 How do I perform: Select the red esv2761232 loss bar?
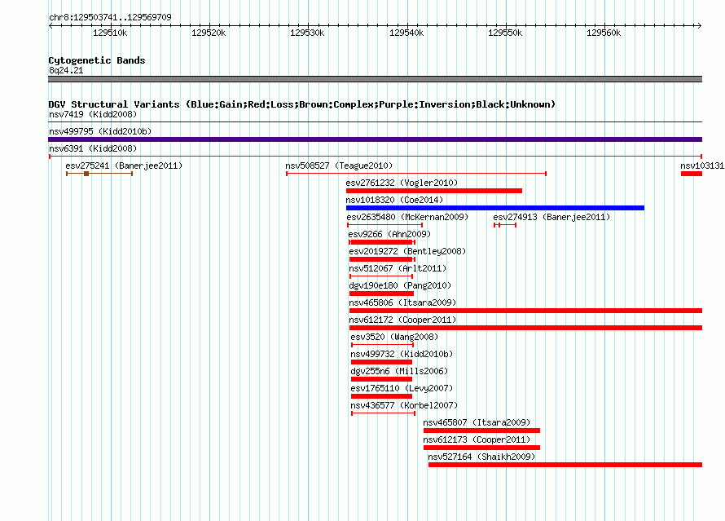pyautogui.click(x=434, y=191)
